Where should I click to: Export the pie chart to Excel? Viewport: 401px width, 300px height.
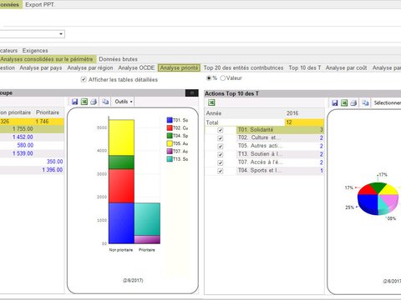[344, 103]
